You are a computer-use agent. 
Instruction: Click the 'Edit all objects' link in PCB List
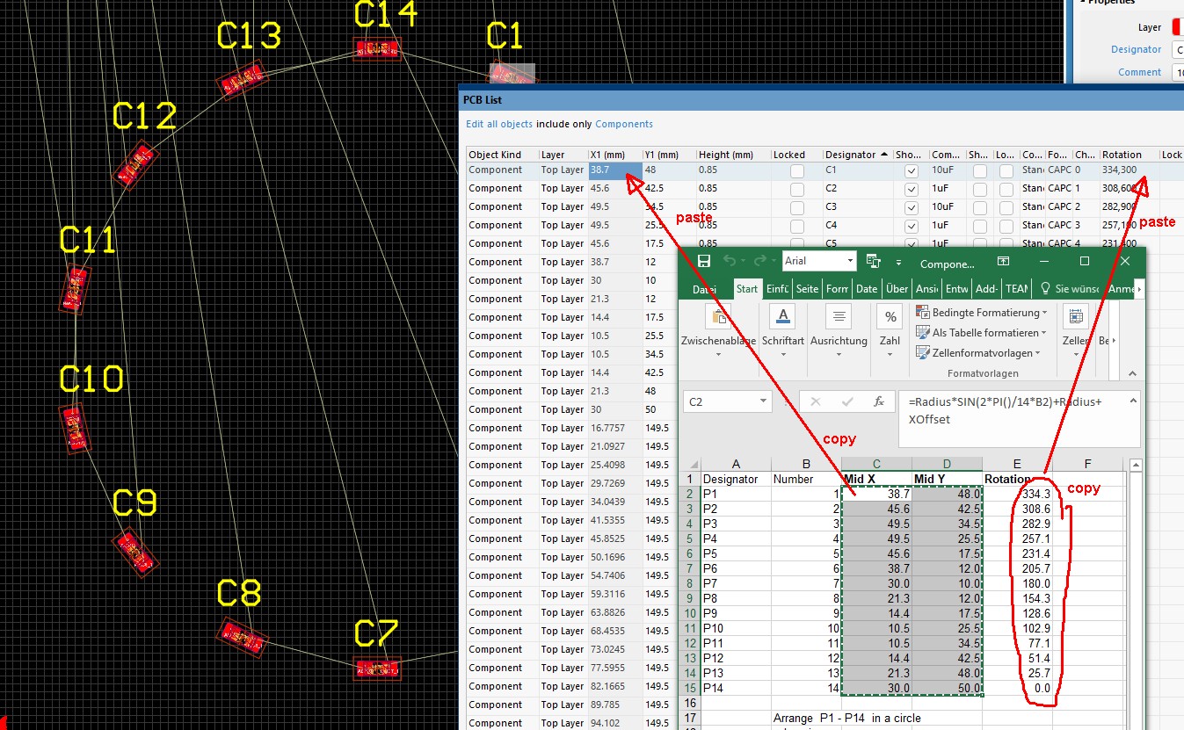point(499,124)
